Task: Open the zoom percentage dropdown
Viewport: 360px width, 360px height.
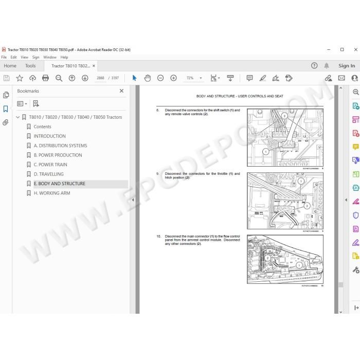Action: tap(201, 78)
